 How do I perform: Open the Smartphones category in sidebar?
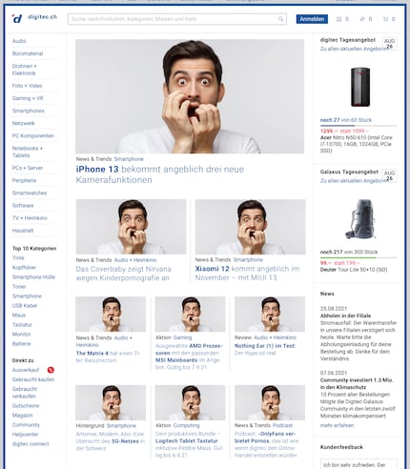29,111
